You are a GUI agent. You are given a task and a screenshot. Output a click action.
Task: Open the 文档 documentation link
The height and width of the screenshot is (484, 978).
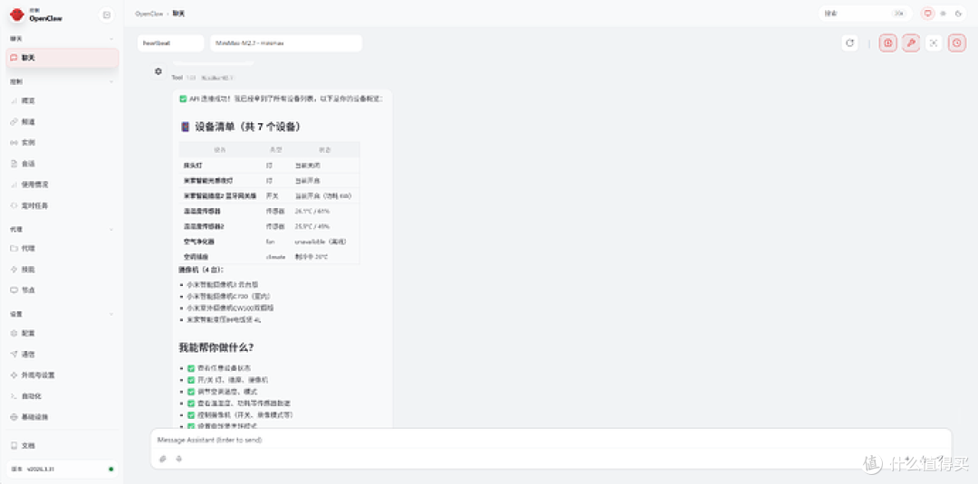[x=62, y=446]
